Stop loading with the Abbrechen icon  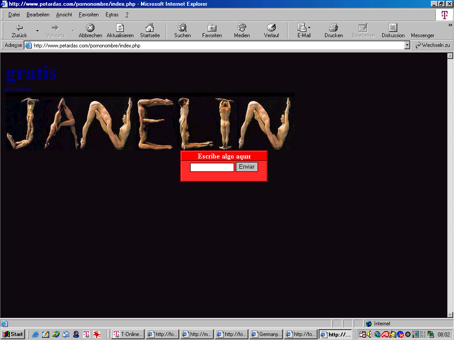[90, 28]
